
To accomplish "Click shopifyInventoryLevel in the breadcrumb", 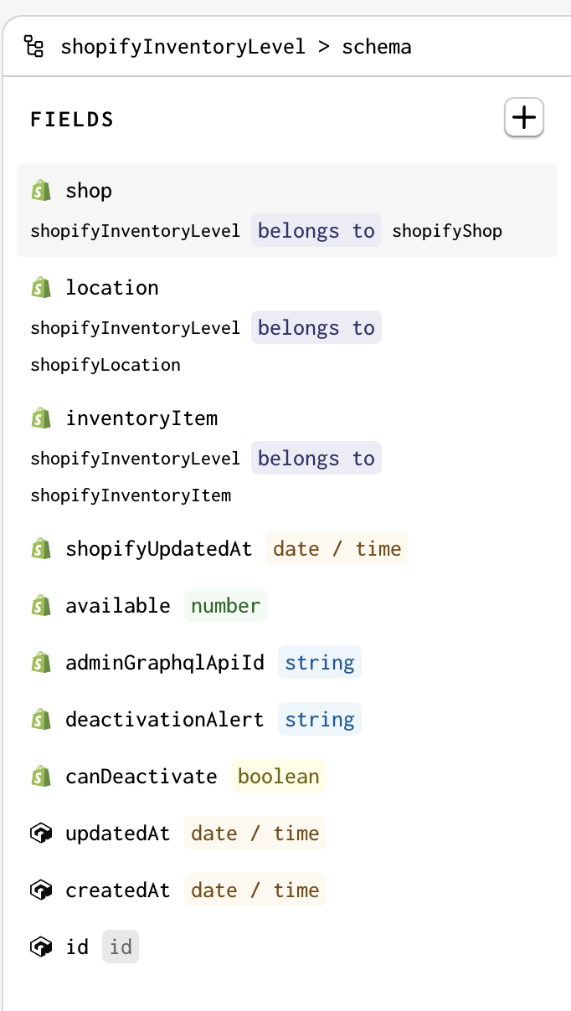I will pos(183,46).
